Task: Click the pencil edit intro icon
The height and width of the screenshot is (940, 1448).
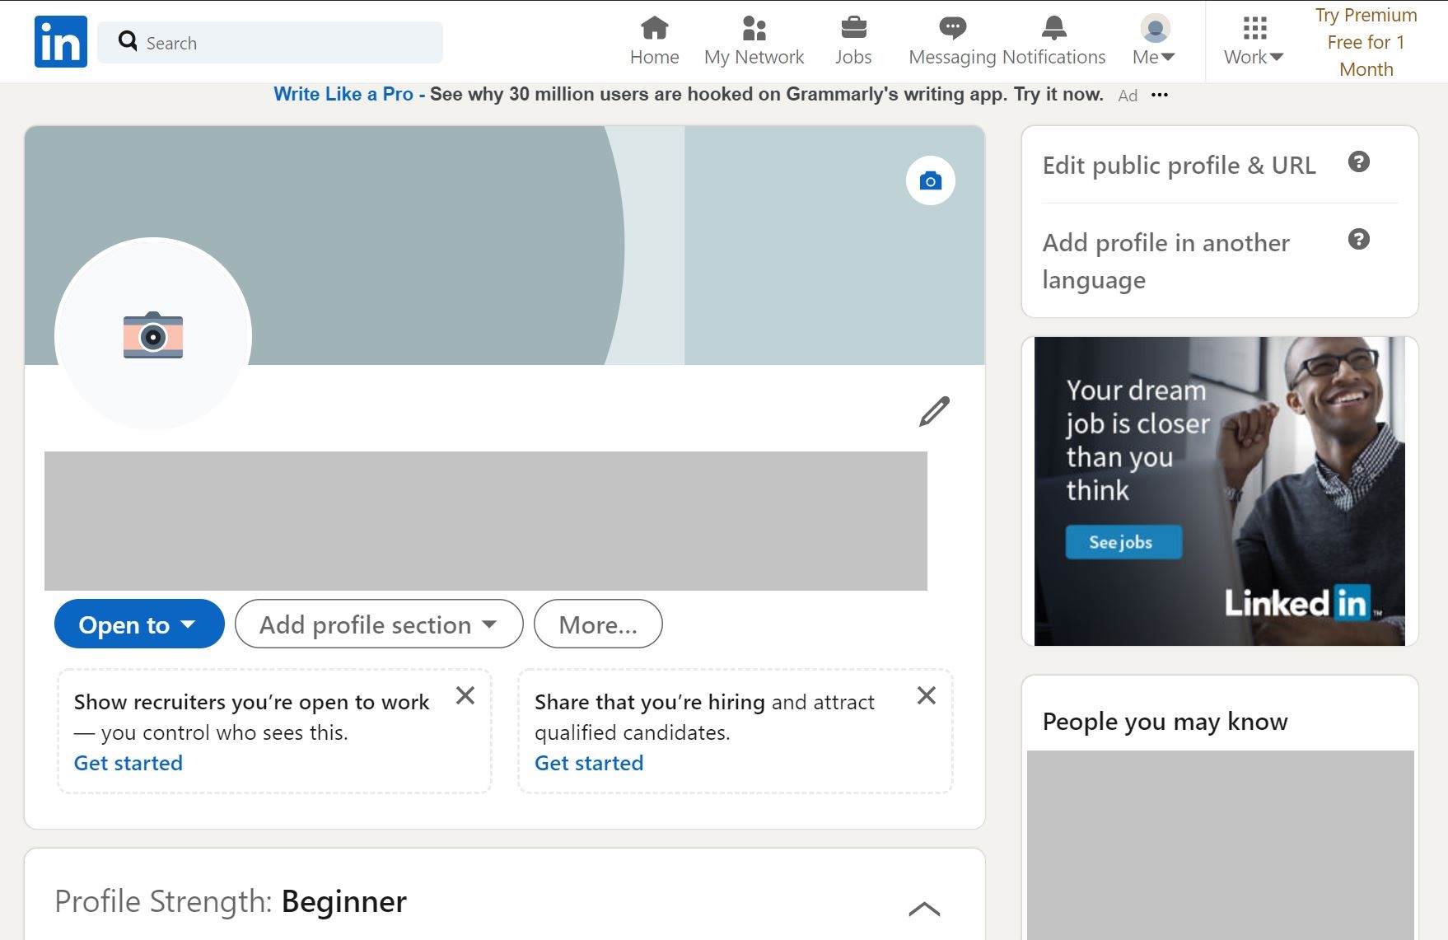Action: point(934,411)
